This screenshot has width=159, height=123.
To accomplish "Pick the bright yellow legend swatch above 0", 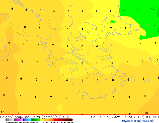I will (41, 120).
